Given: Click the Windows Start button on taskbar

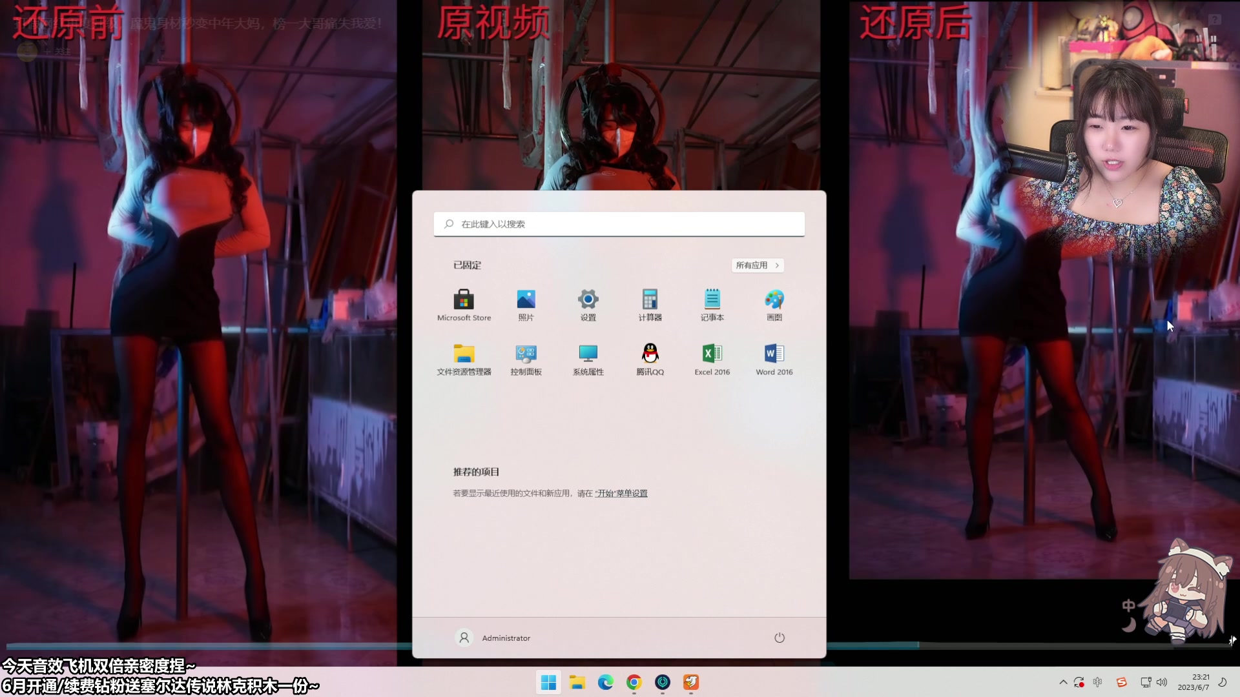Looking at the screenshot, I should tap(548, 682).
